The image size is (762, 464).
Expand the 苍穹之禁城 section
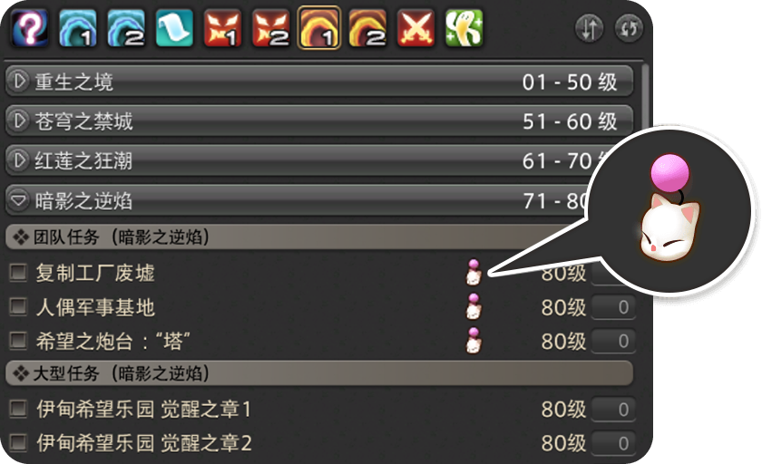pyautogui.click(x=319, y=121)
